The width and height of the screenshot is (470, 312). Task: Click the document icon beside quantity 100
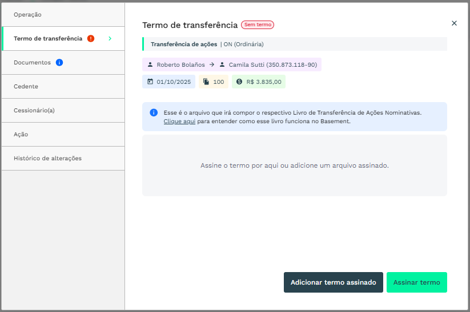pos(206,82)
